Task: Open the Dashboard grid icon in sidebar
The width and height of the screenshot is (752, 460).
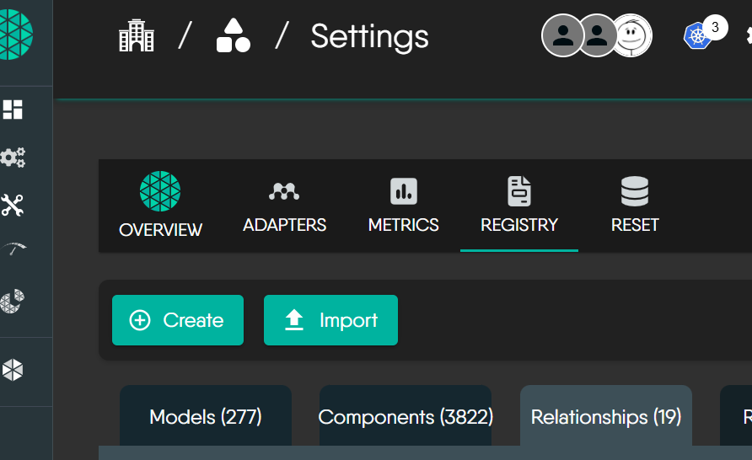Action: click(x=13, y=110)
